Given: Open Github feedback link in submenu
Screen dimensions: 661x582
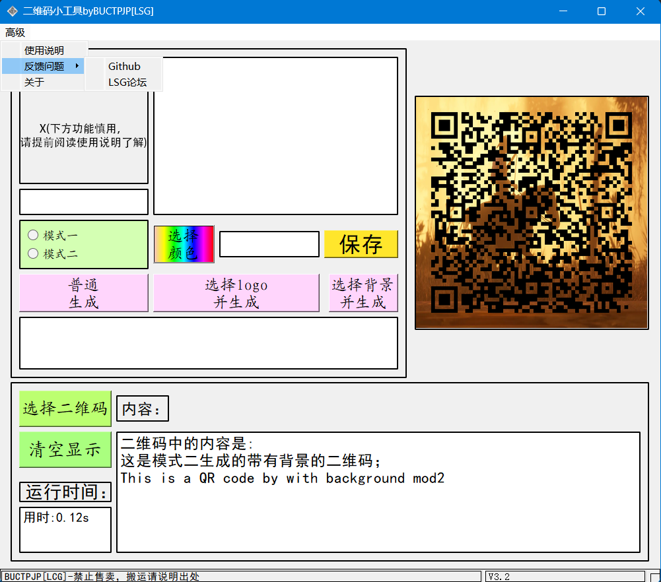Looking at the screenshot, I should [x=124, y=66].
